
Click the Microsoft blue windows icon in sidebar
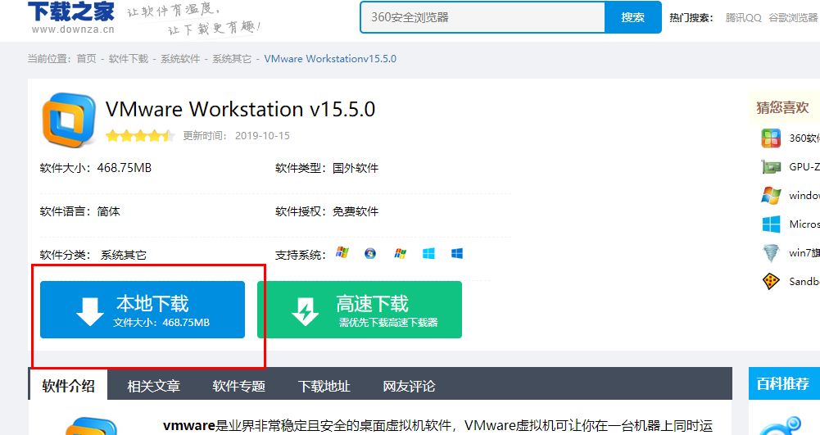tap(771, 224)
